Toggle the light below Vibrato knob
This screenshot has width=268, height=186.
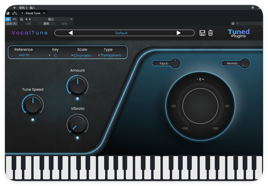[78, 138]
